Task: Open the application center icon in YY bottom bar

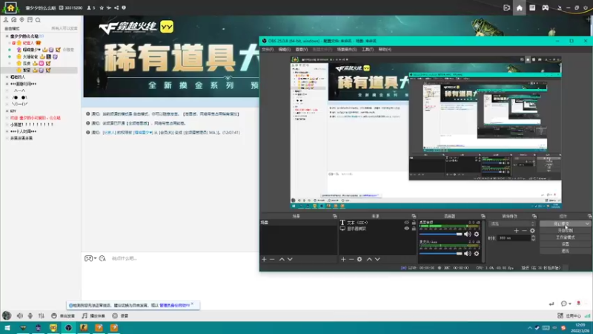Action: pyautogui.click(x=560, y=315)
